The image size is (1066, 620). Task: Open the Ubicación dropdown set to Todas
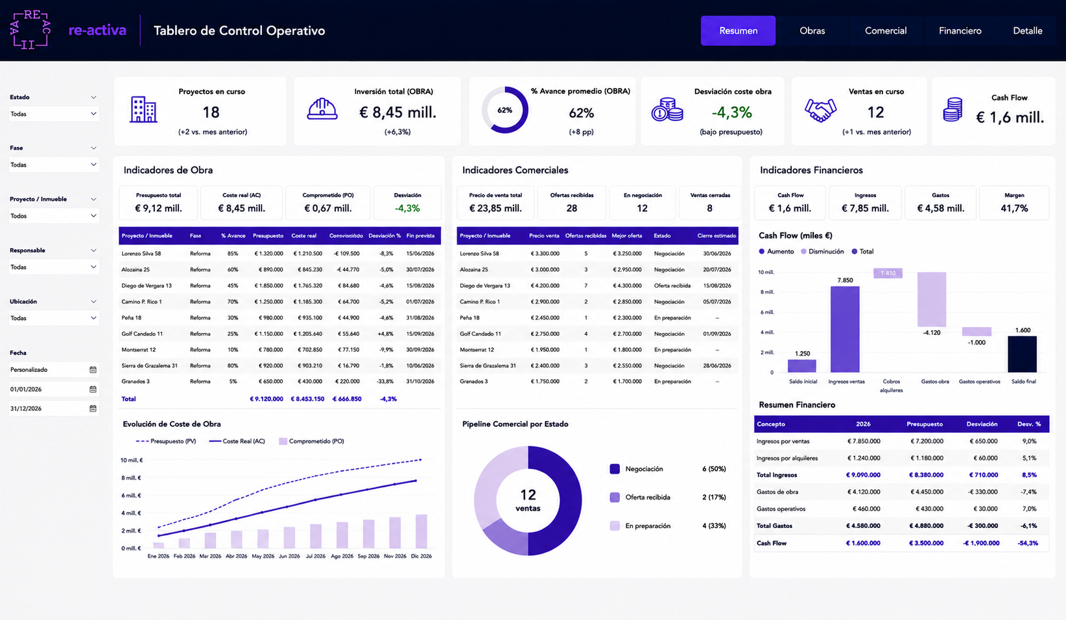54,319
